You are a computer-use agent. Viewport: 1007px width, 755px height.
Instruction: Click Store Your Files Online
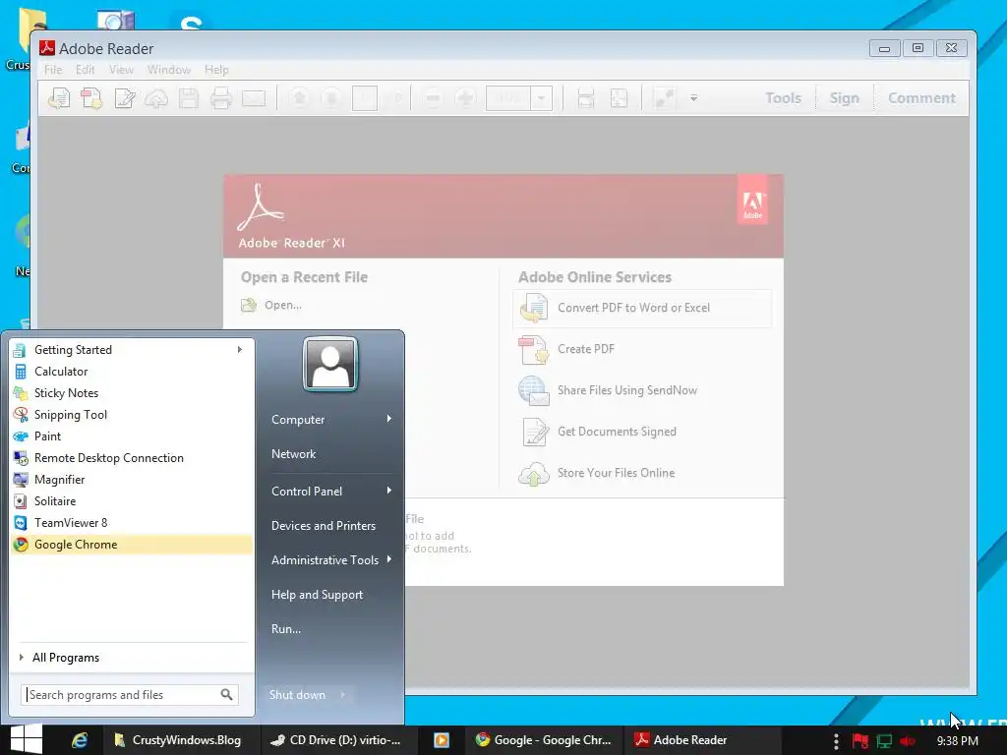click(616, 473)
